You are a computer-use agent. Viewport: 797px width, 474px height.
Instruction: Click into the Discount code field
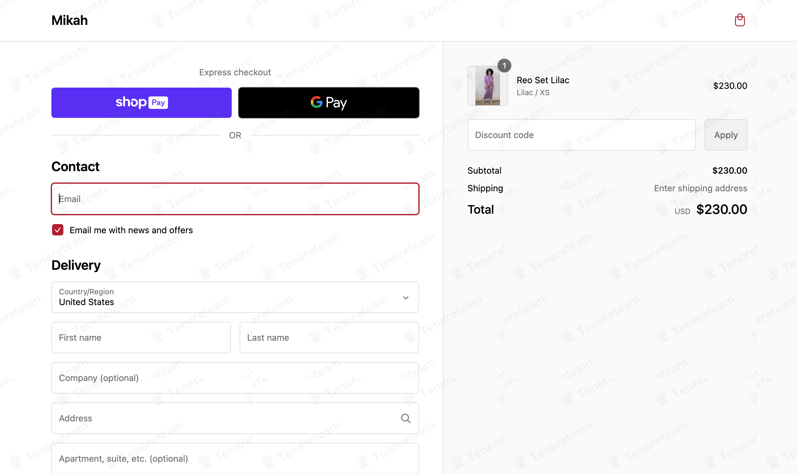581,135
